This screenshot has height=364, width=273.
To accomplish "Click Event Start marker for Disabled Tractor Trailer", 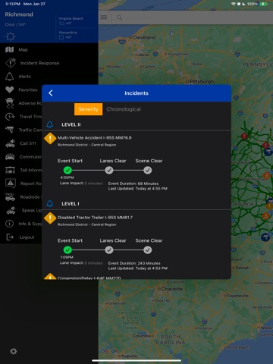I will pyautogui.click(x=67, y=250).
